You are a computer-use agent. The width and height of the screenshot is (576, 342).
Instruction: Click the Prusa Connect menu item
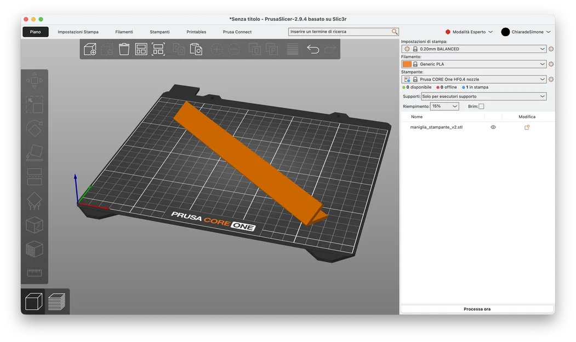pyautogui.click(x=237, y=32)
